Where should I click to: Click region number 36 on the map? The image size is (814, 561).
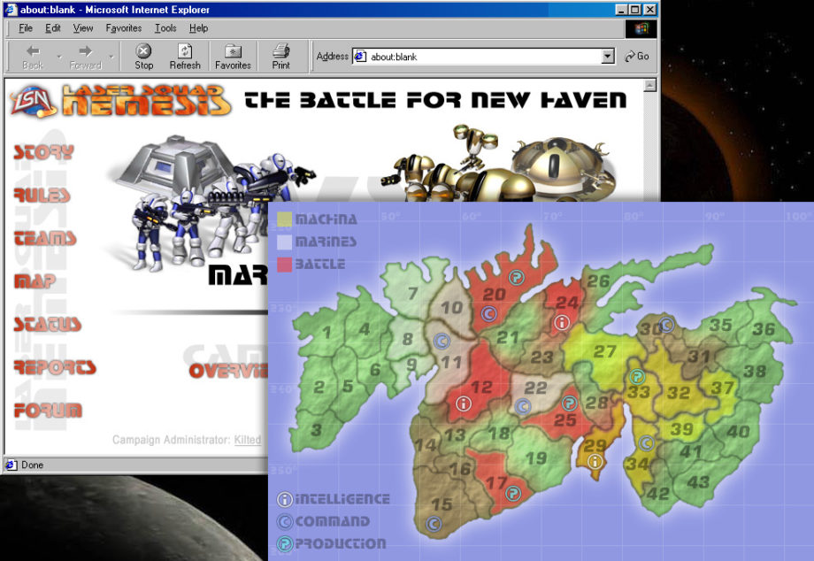click(764, 329)
